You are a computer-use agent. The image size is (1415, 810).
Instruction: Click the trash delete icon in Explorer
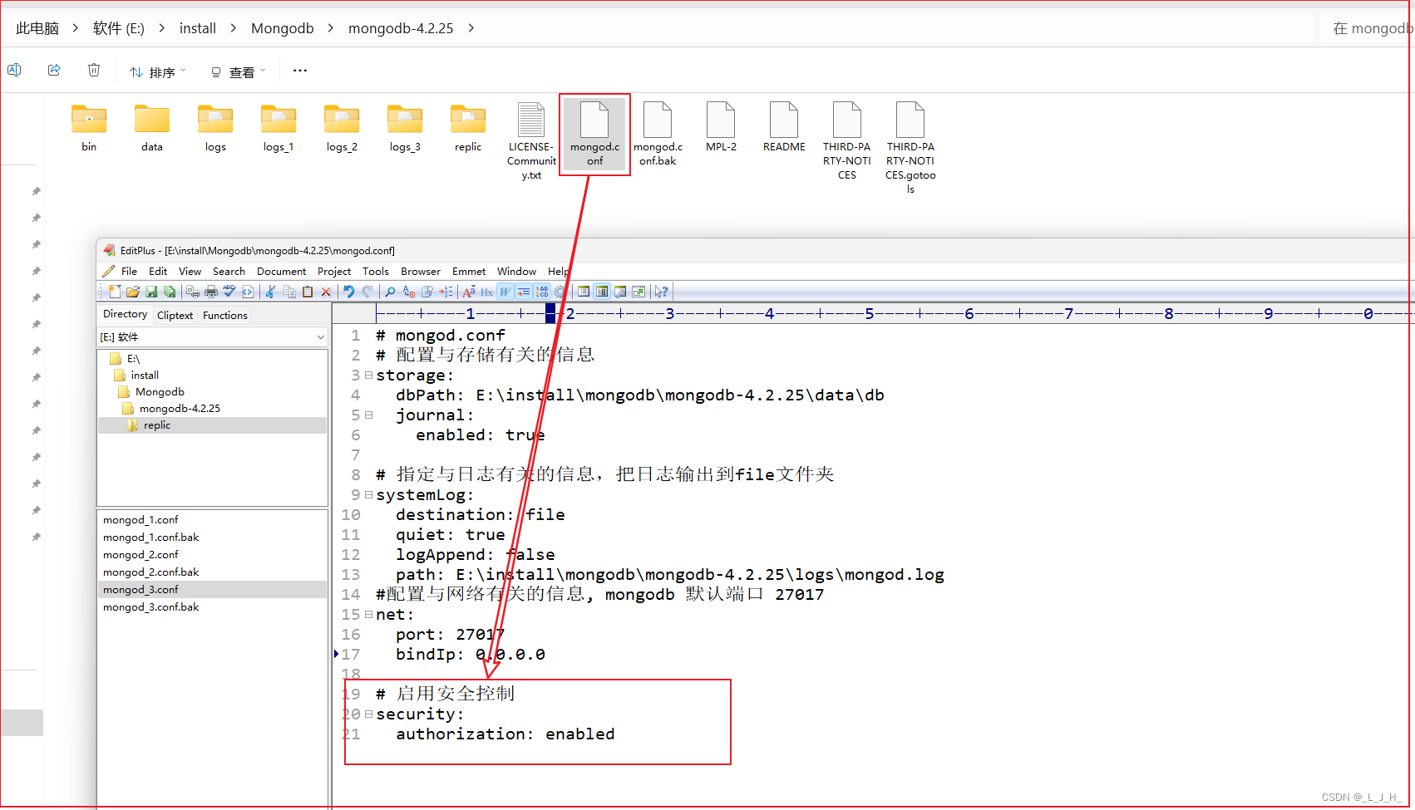tap(94, 70)
